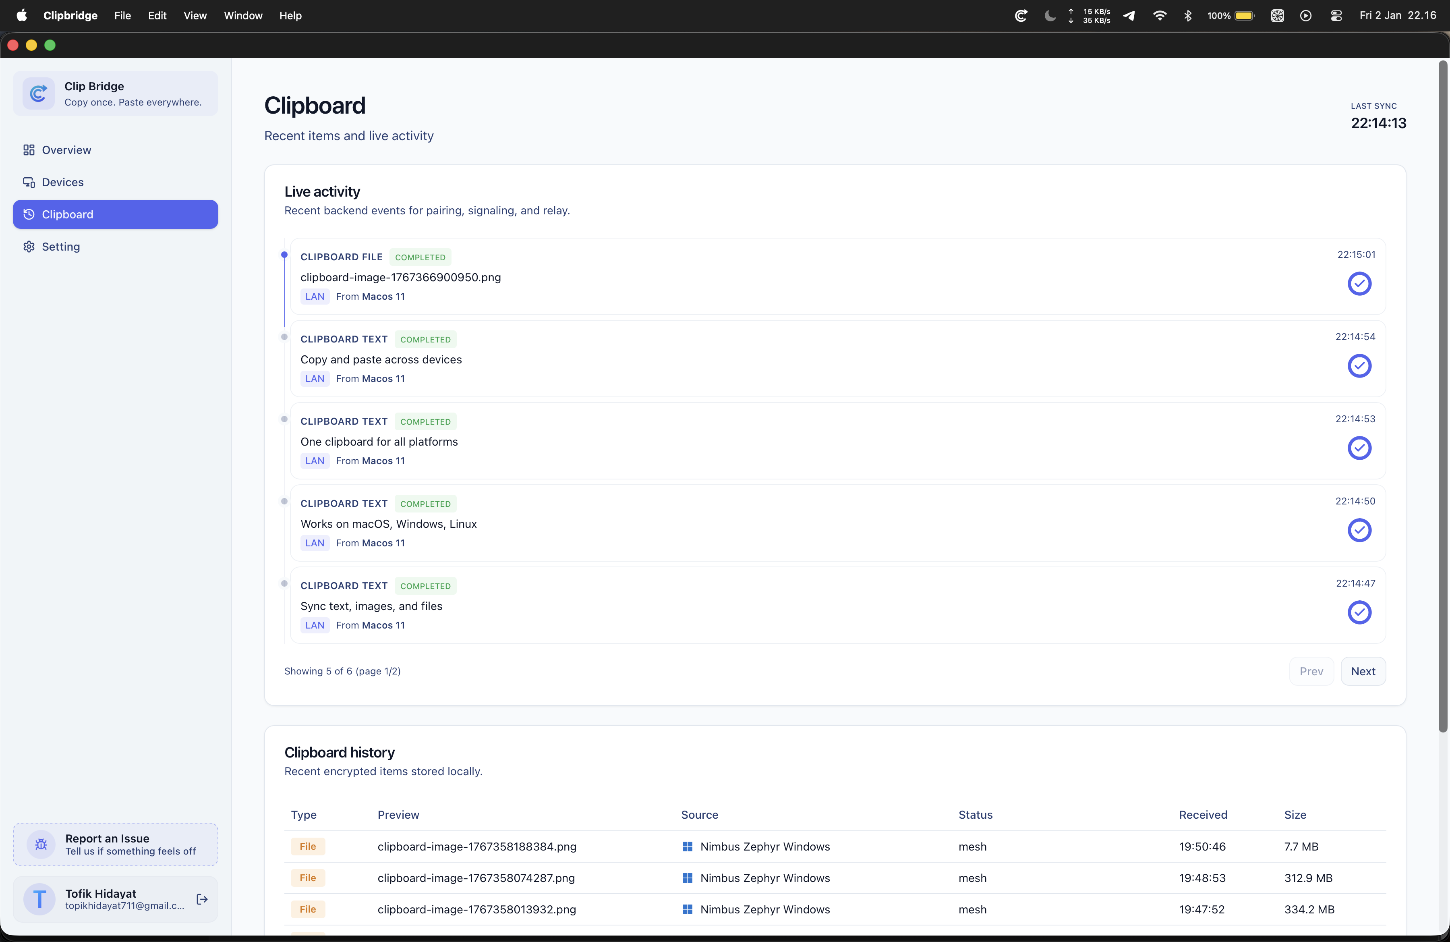Go to page 2 using the Next button
This screenshot has width=1450, height=942.
pos(1363,671)
